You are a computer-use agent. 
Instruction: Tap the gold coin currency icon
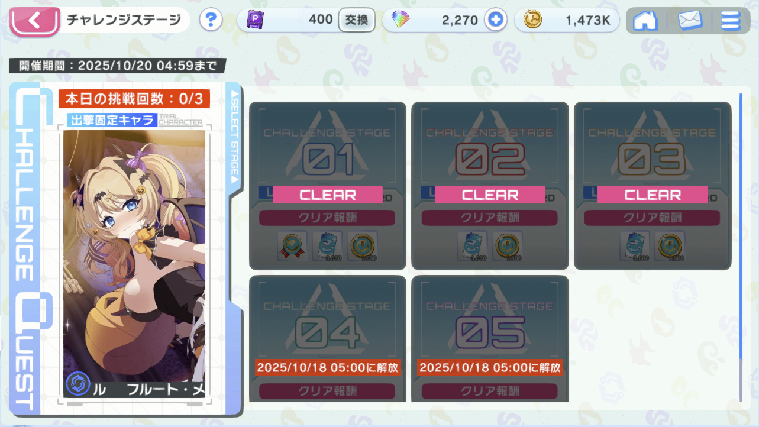[x=532, y=20]
